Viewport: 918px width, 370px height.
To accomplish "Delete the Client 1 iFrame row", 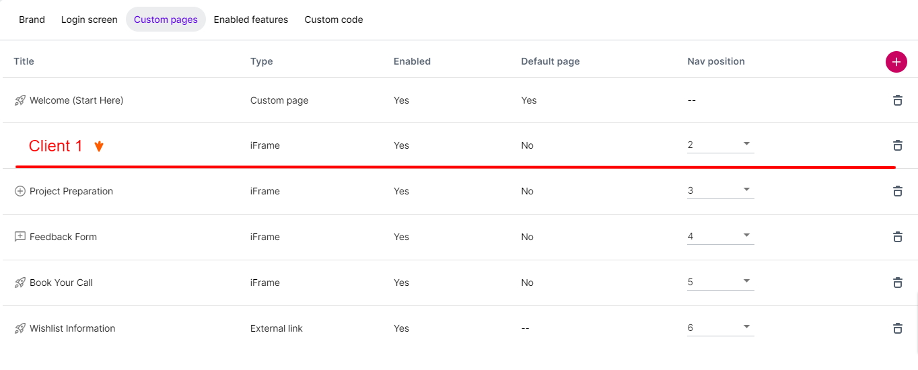I will tap(897, 145).
